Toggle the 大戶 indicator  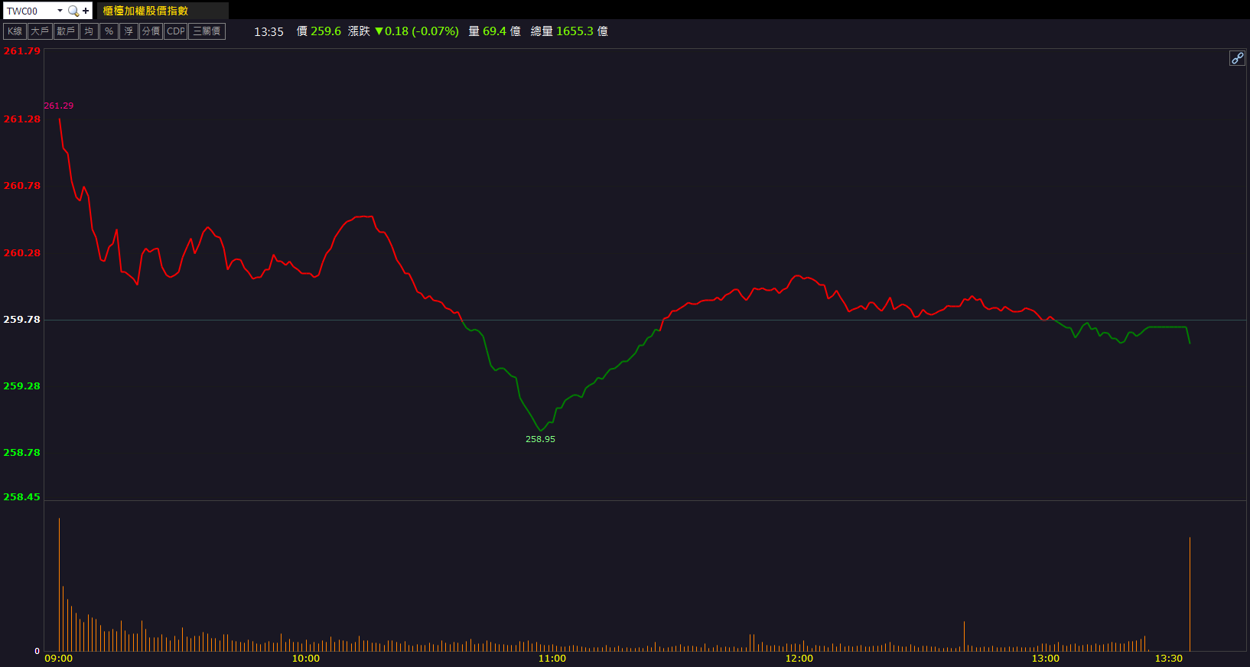[40, 31]
